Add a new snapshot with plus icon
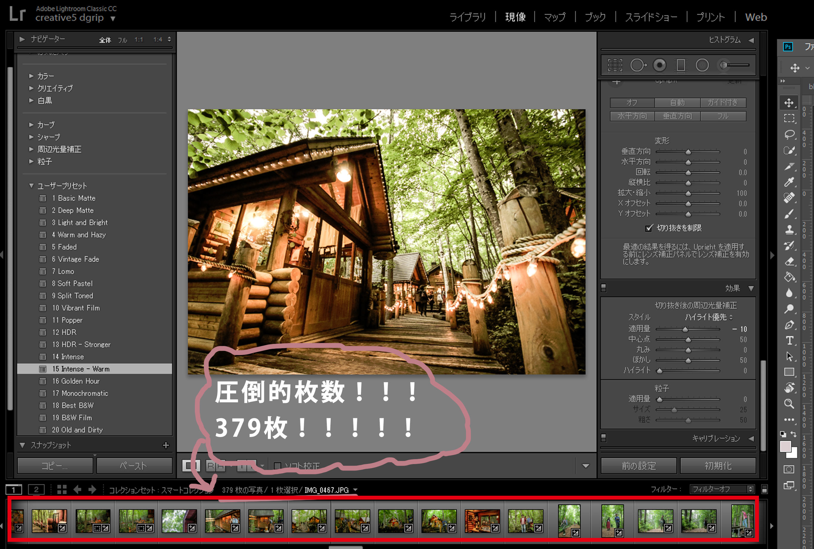Viewport: 814px width, 549px height. [166, 445]
